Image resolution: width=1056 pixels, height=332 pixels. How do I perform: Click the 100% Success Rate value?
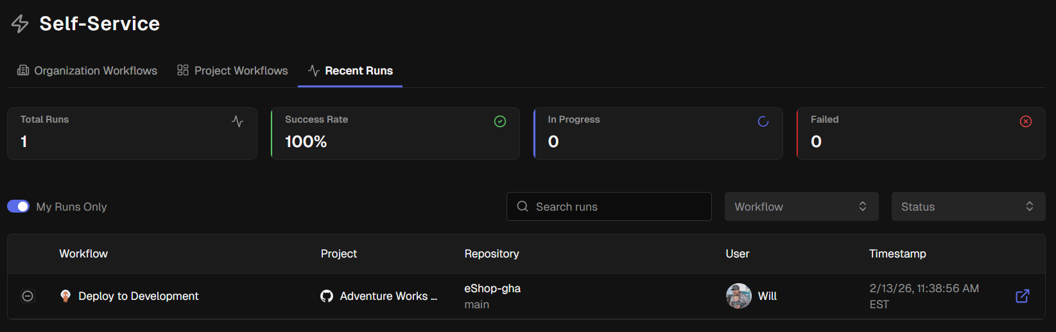click(x=306, y=141)
